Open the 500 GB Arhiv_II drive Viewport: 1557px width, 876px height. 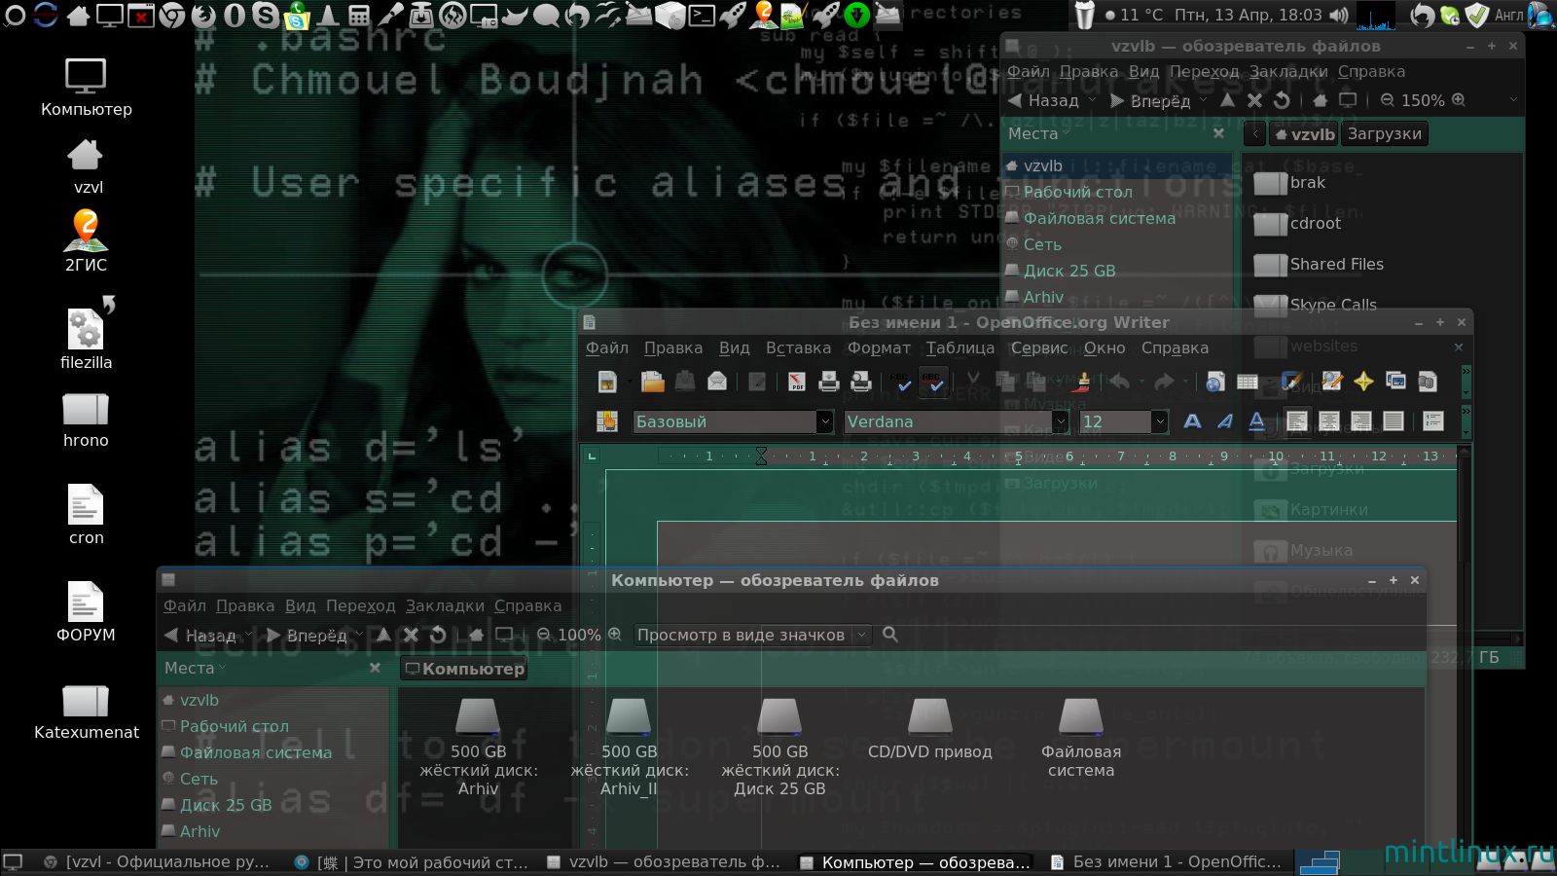click(x=629, y=748)
